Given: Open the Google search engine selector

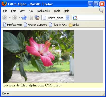Looking at the screenshot, I should [x=75, y=18].
